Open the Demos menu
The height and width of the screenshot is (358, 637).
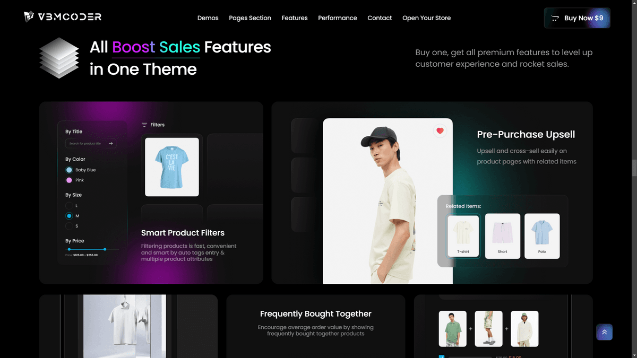point(208,18)
